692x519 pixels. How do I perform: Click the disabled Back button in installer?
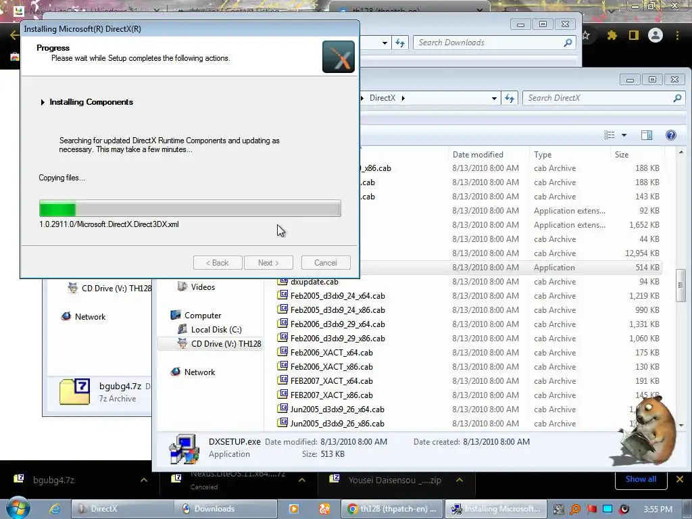click(218, 263)
